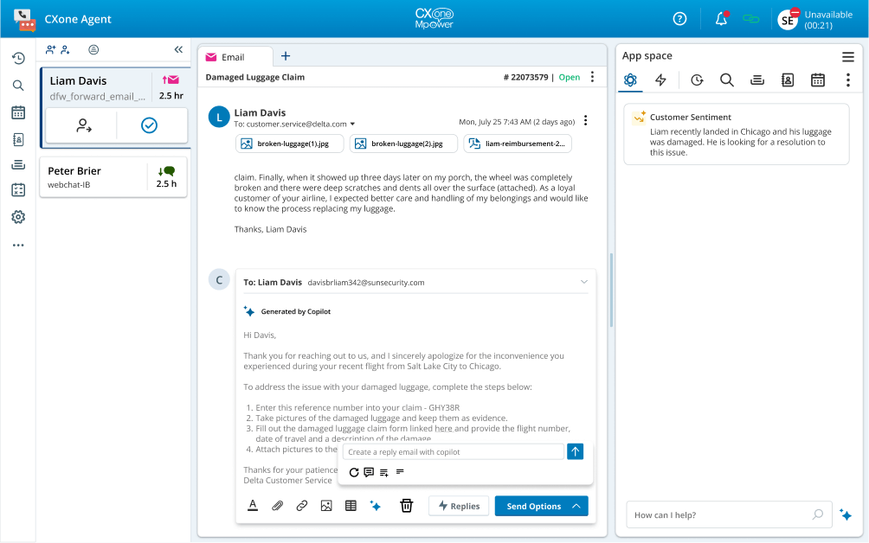The height and width of the screenshot is (543, 869).
Task: Switch to the Email tab
Action: pos(235,57)
